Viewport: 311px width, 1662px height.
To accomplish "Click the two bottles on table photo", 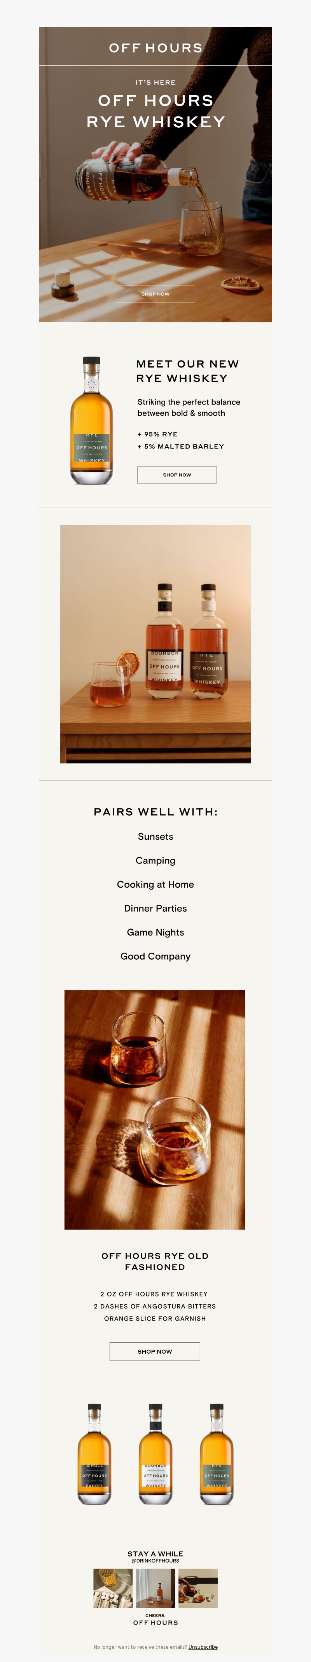I will click(x=155, y=644).
